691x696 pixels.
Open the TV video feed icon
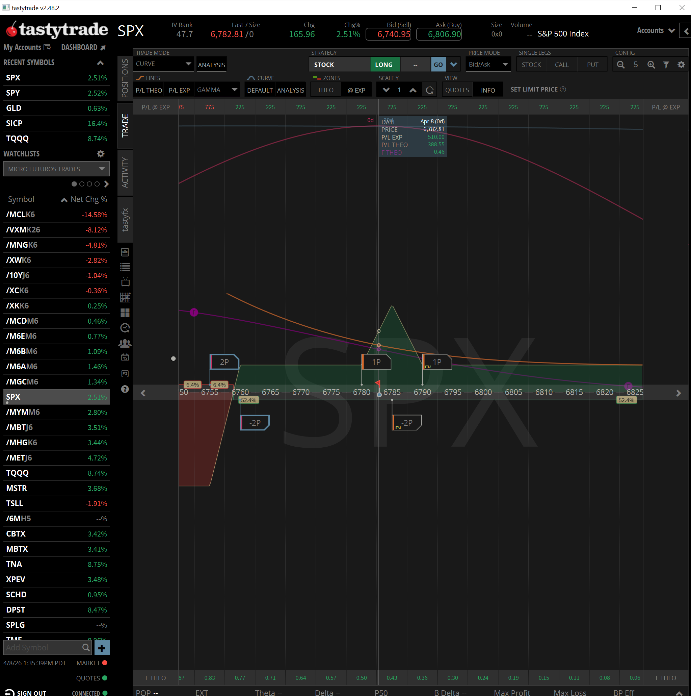tap(125, 282)
